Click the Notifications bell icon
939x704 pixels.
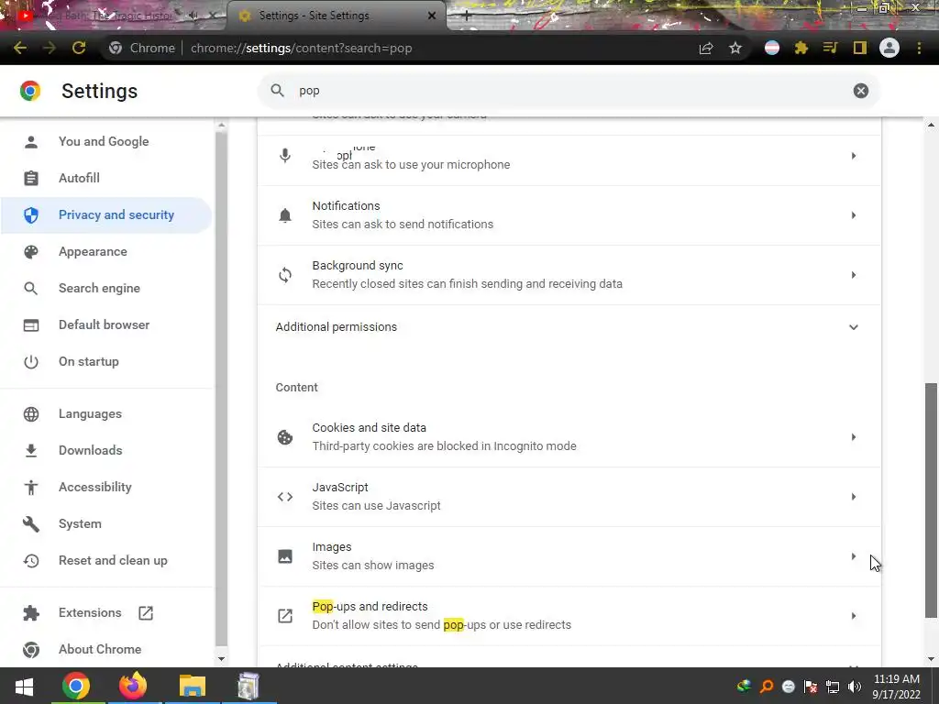click(285, 215)
